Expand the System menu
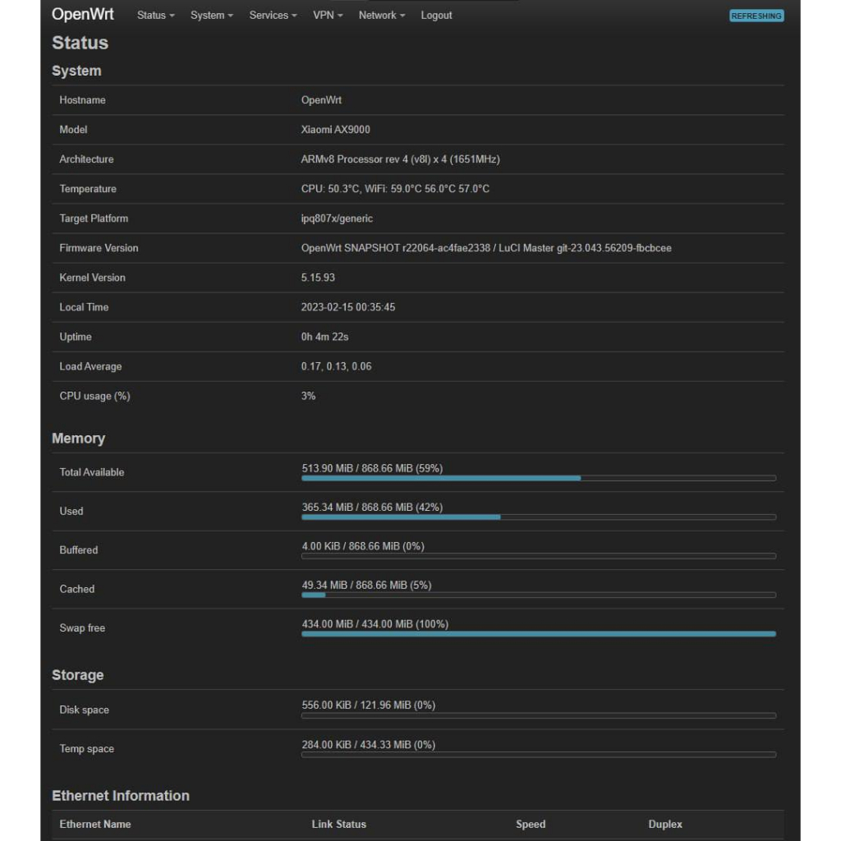This screenshot has height=841, width=841. pos(211,16)
